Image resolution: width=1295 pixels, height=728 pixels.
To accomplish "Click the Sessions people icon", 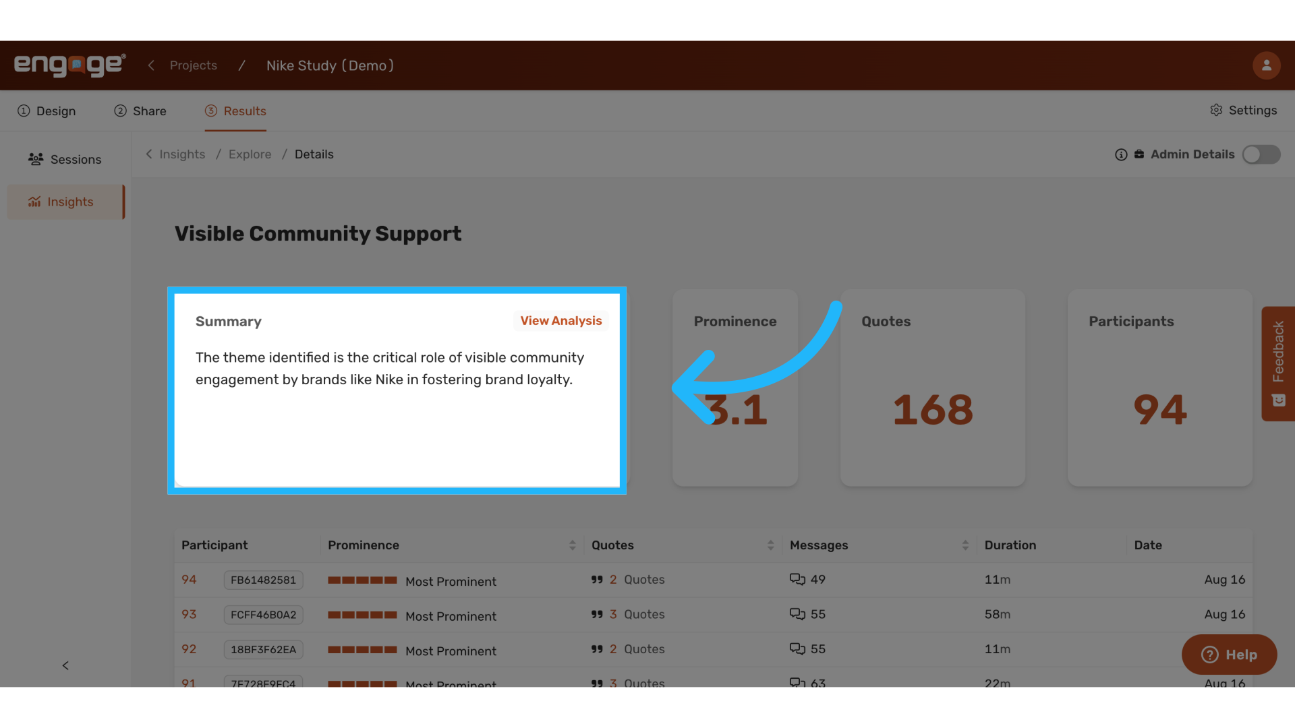I will coord(36,159).
